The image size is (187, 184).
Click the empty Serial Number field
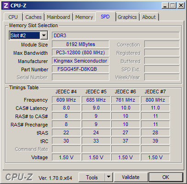point(80,77)
